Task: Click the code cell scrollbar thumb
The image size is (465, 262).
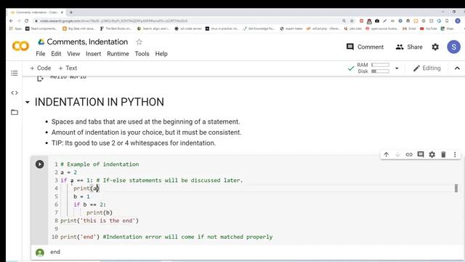Action: (456, 188)
